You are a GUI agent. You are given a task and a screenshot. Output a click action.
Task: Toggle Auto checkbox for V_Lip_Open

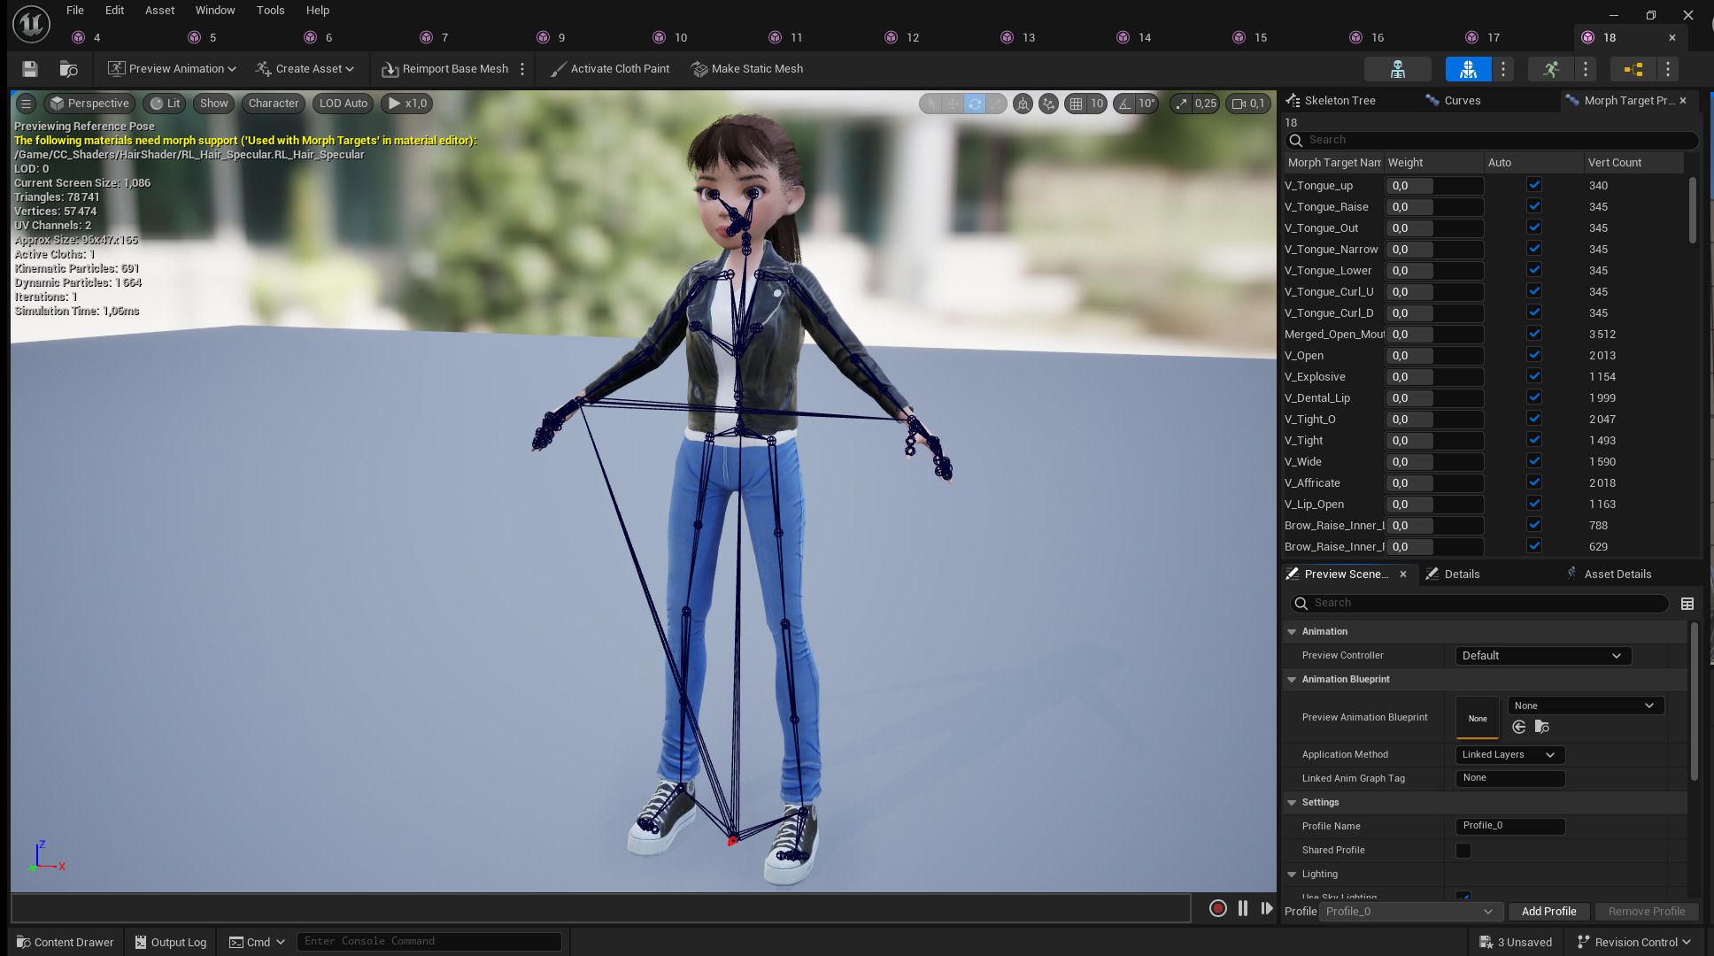pos(1534,504)
